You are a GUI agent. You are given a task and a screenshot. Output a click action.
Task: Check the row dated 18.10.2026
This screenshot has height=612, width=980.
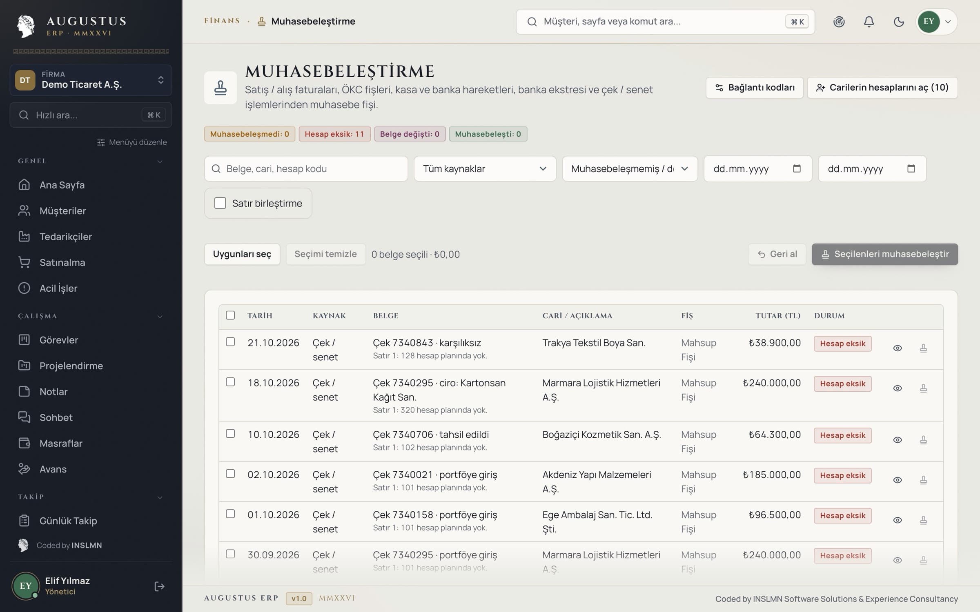point(230,382)
